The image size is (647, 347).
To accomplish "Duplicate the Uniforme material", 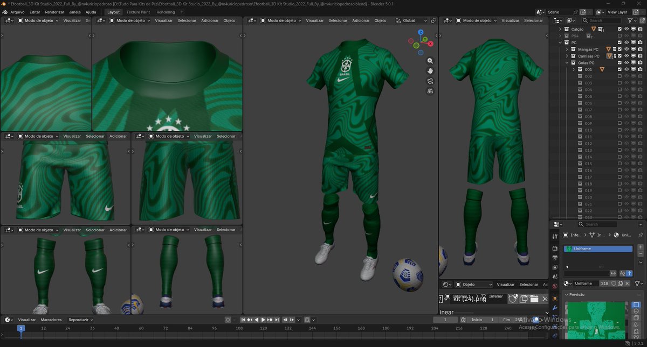I will click(620, 284).
